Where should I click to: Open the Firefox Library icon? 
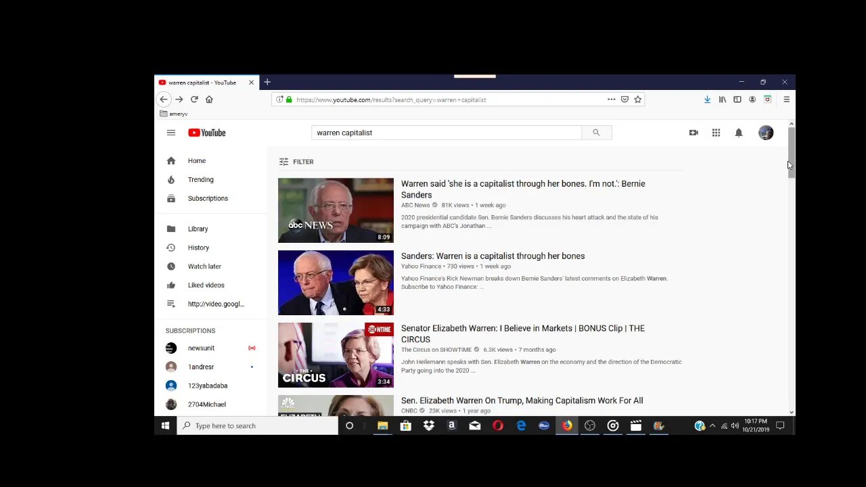(723, 99)
